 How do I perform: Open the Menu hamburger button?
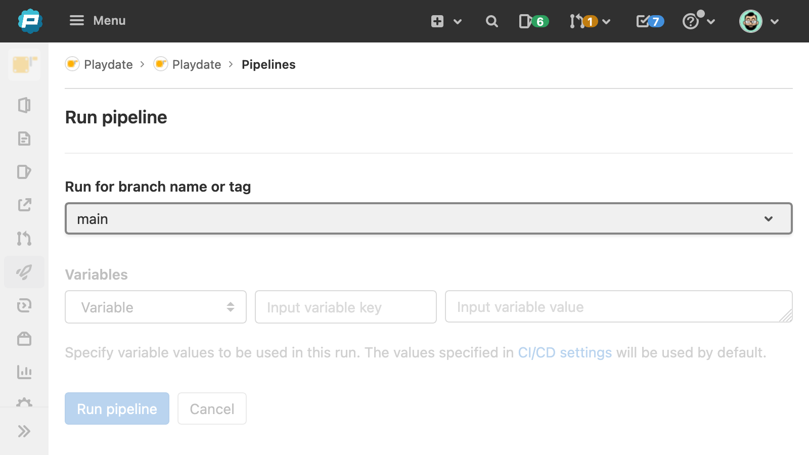[x=98, y=21]
